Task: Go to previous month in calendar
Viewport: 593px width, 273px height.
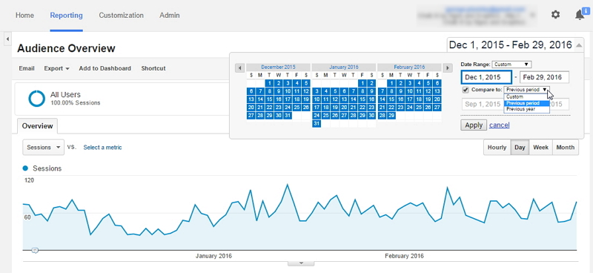Action: (x=239, y=68)
